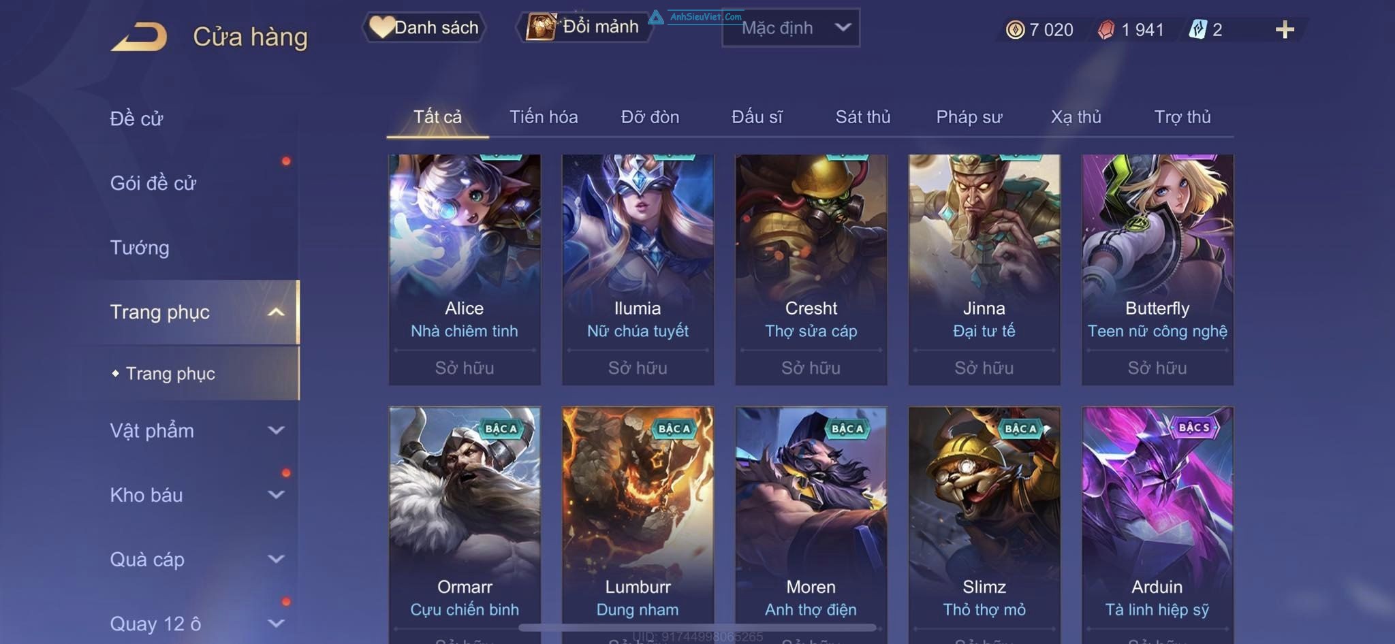The width and height of the screenshot is (1395, 644).
Task: Open the Danh sách heart wishlist
Action: pos(424,27)
